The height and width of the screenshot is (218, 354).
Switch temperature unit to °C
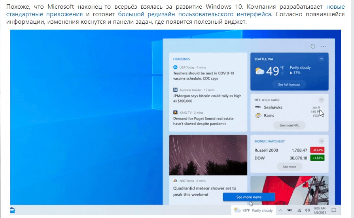pos(282,74)
